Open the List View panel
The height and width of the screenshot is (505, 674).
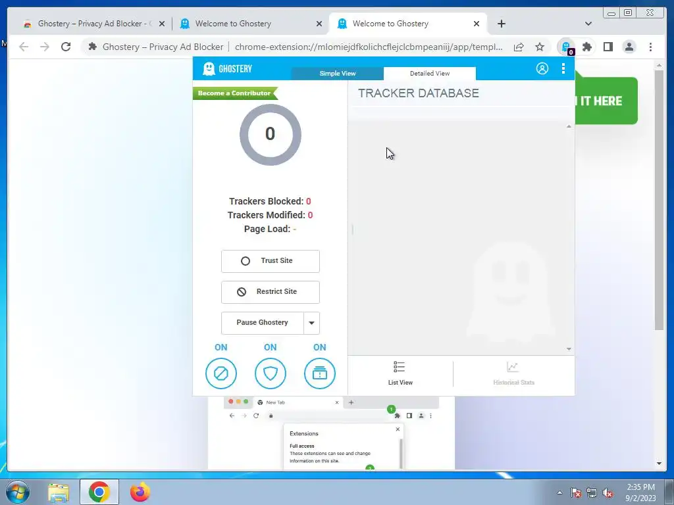click(x=400, y=373)
